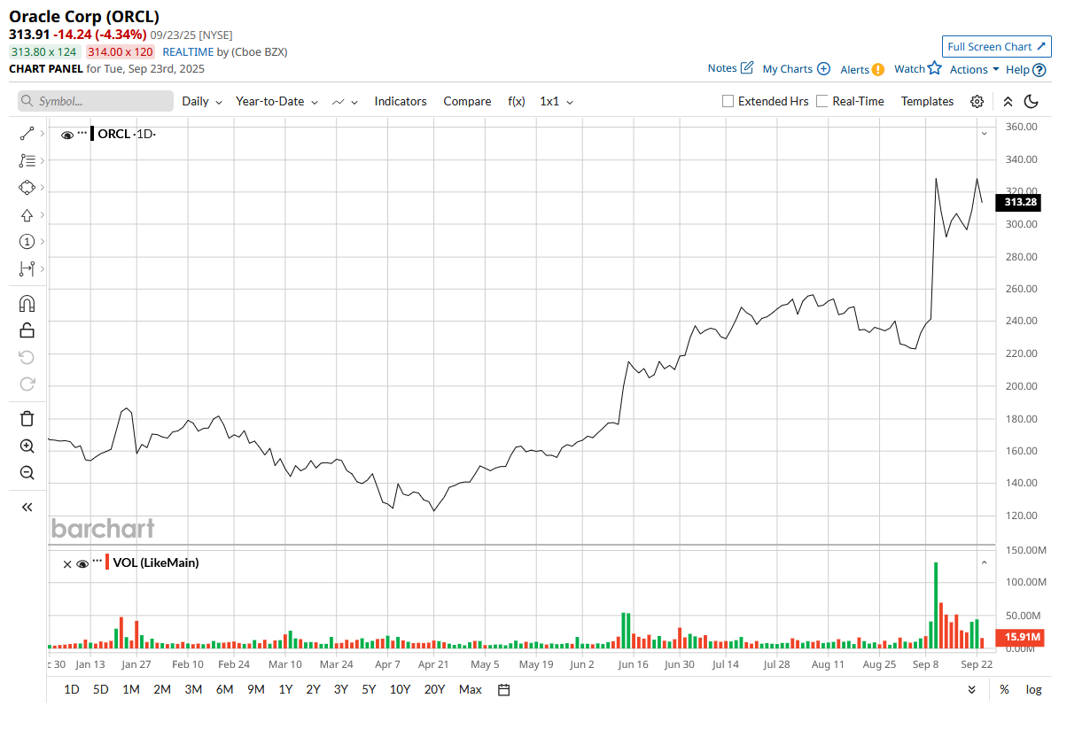Screen dimensions: 1090x745
Task: Expand the Actions dropdown
Action: click(975, 69)
